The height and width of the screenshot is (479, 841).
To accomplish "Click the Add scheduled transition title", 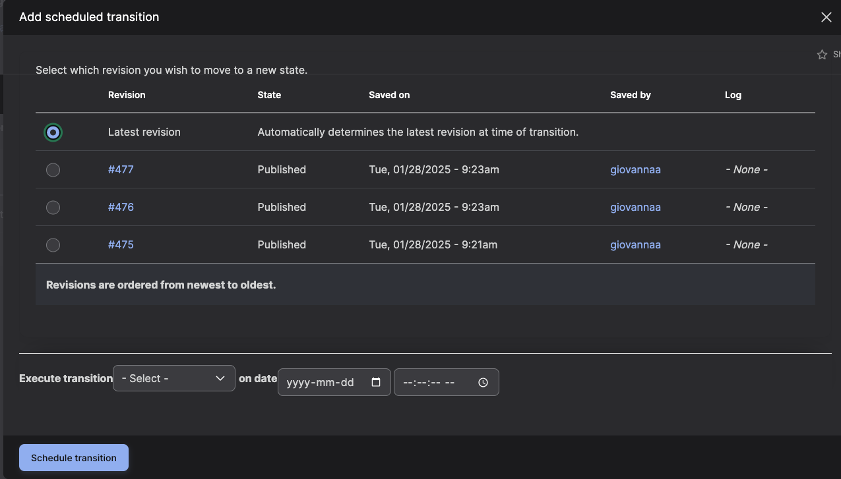I will (x=89, y=17).
